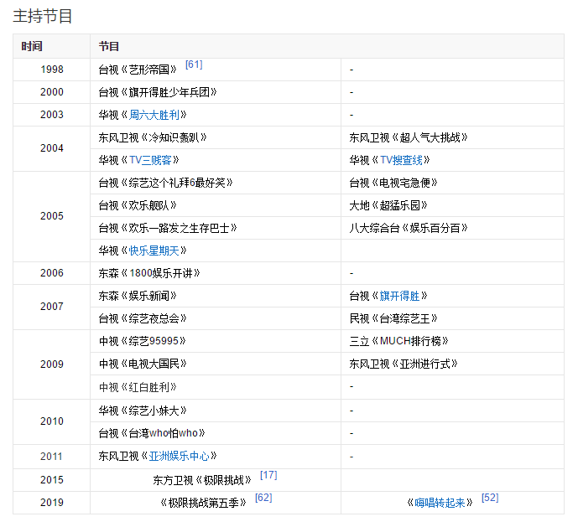Click the 主持节目 section heading

(43, 16)
